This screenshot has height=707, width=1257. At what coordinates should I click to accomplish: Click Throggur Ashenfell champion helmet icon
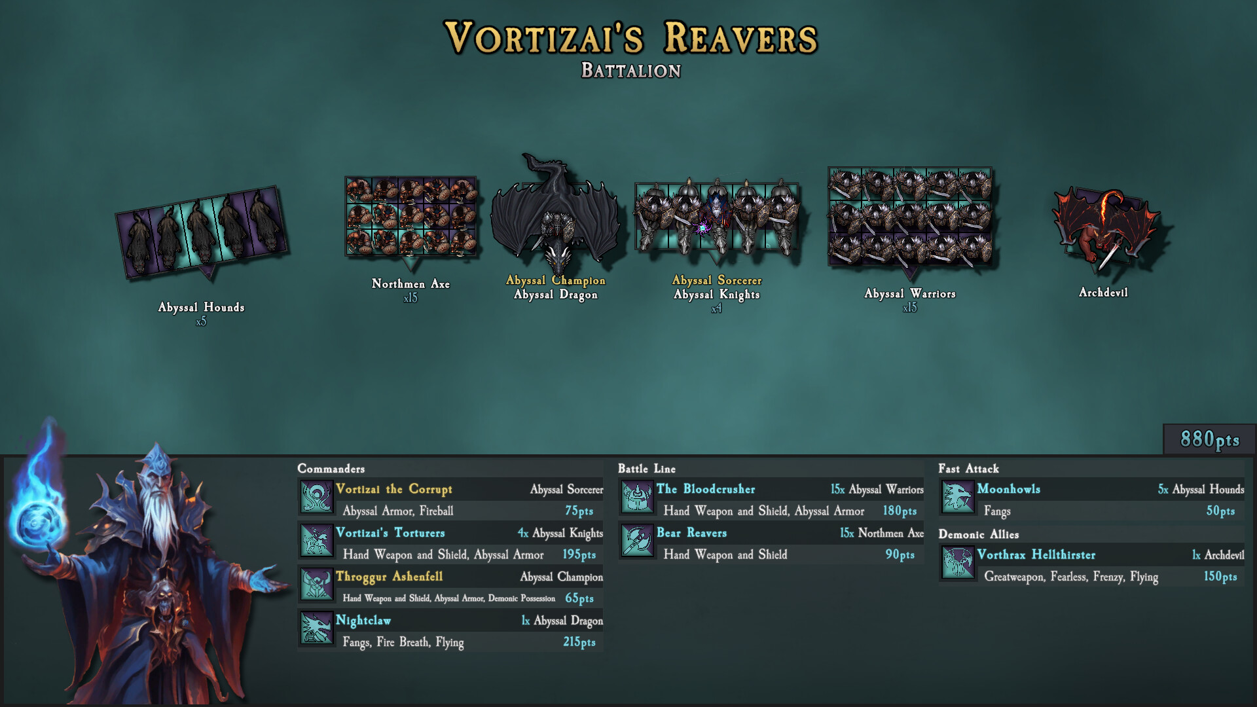pos(317,585)
